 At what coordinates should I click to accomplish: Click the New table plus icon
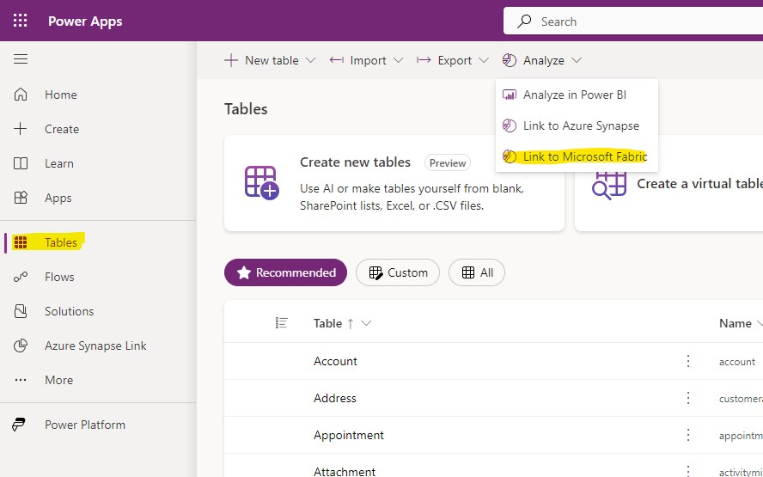230,60
